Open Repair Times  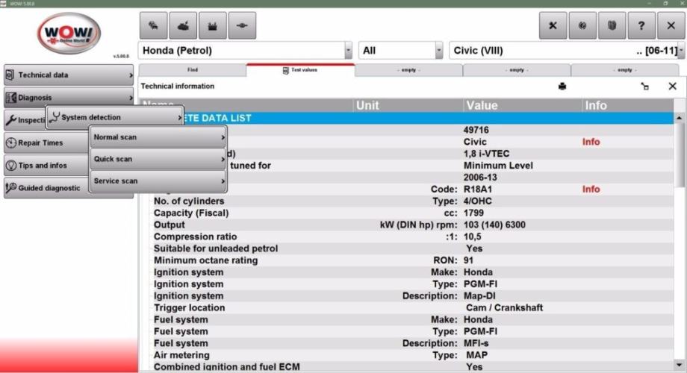[46, 142]
